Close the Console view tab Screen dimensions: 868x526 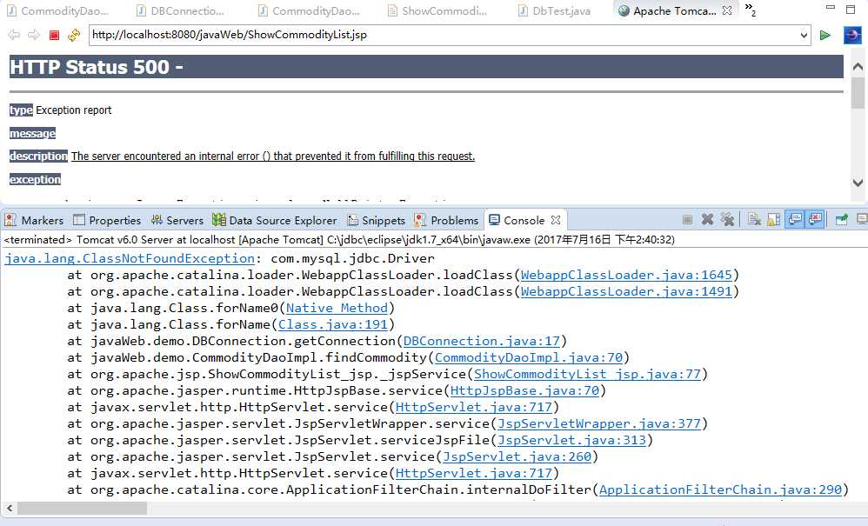[x=556, y=220]
